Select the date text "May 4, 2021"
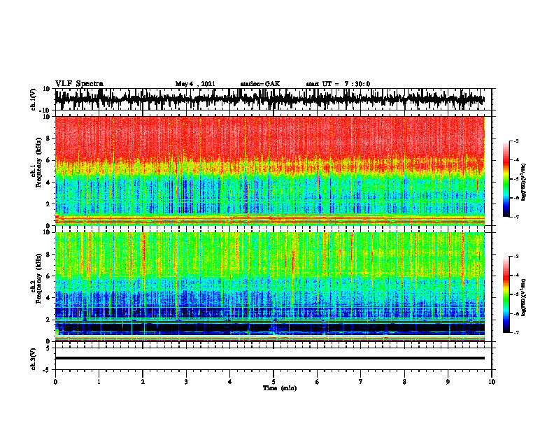This screenshot has height=428, width=554. pos(195,84)
